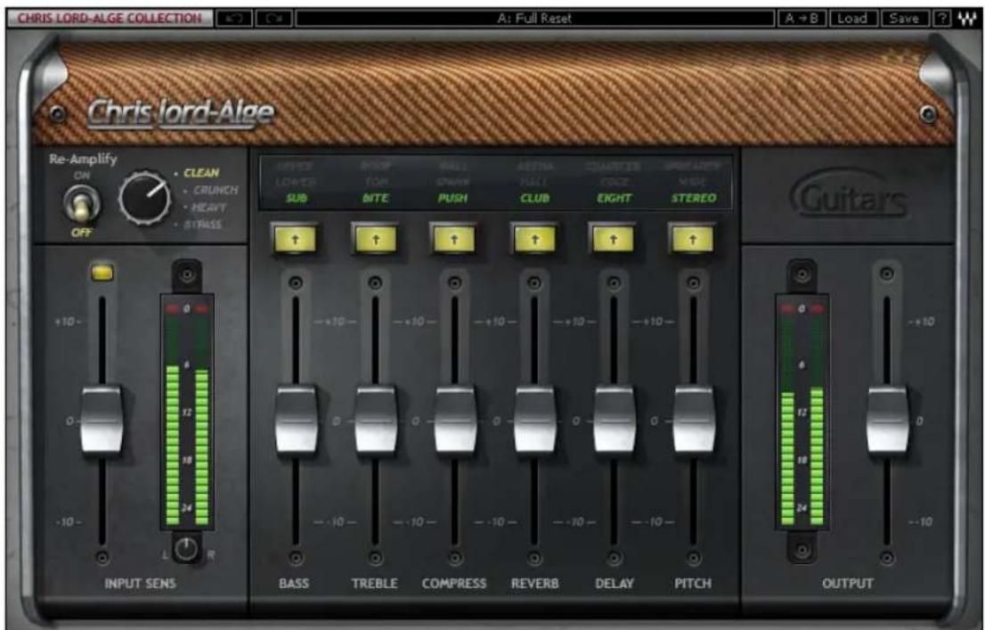Click the Bass fader handle
The height and width of the screenshot is (630, 985).
click(296, 420)
